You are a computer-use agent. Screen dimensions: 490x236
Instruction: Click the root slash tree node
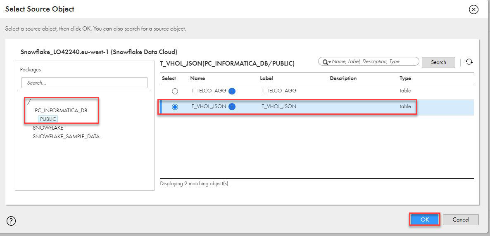[x=29, y=102]
